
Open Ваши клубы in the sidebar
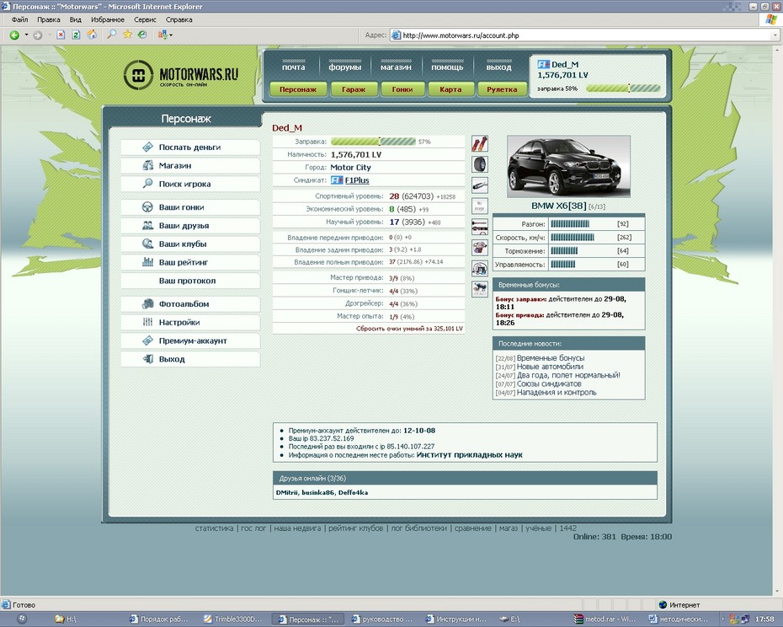coord(190,244)
